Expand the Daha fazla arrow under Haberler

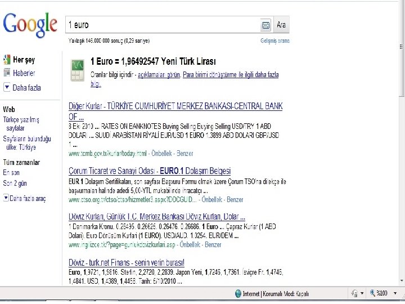point(7,87)
